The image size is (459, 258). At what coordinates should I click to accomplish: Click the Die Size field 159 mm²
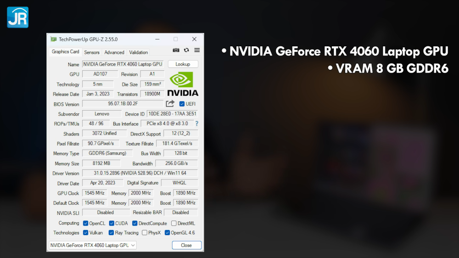[x=152, y=84]
